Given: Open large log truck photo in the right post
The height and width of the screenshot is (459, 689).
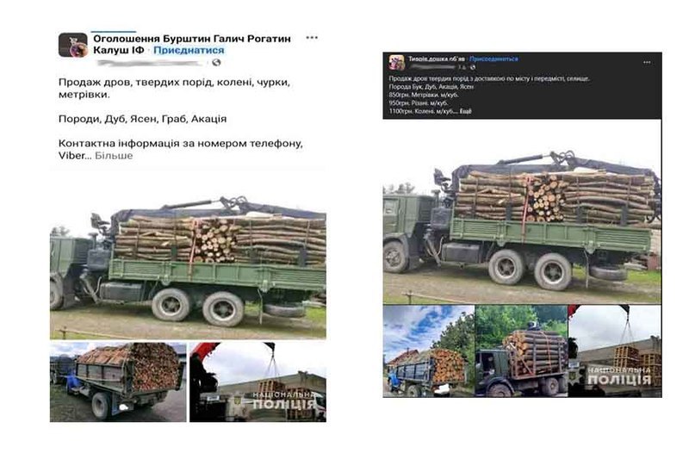Looking at the screenshot, I should click(522, 211).
